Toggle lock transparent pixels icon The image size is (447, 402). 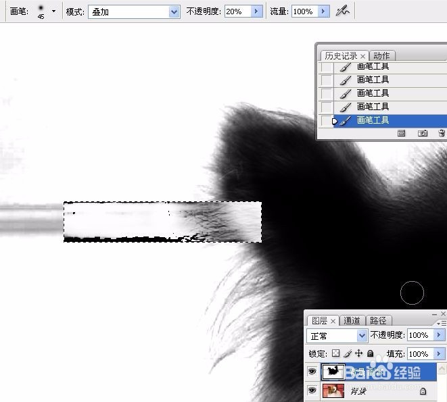336,353
